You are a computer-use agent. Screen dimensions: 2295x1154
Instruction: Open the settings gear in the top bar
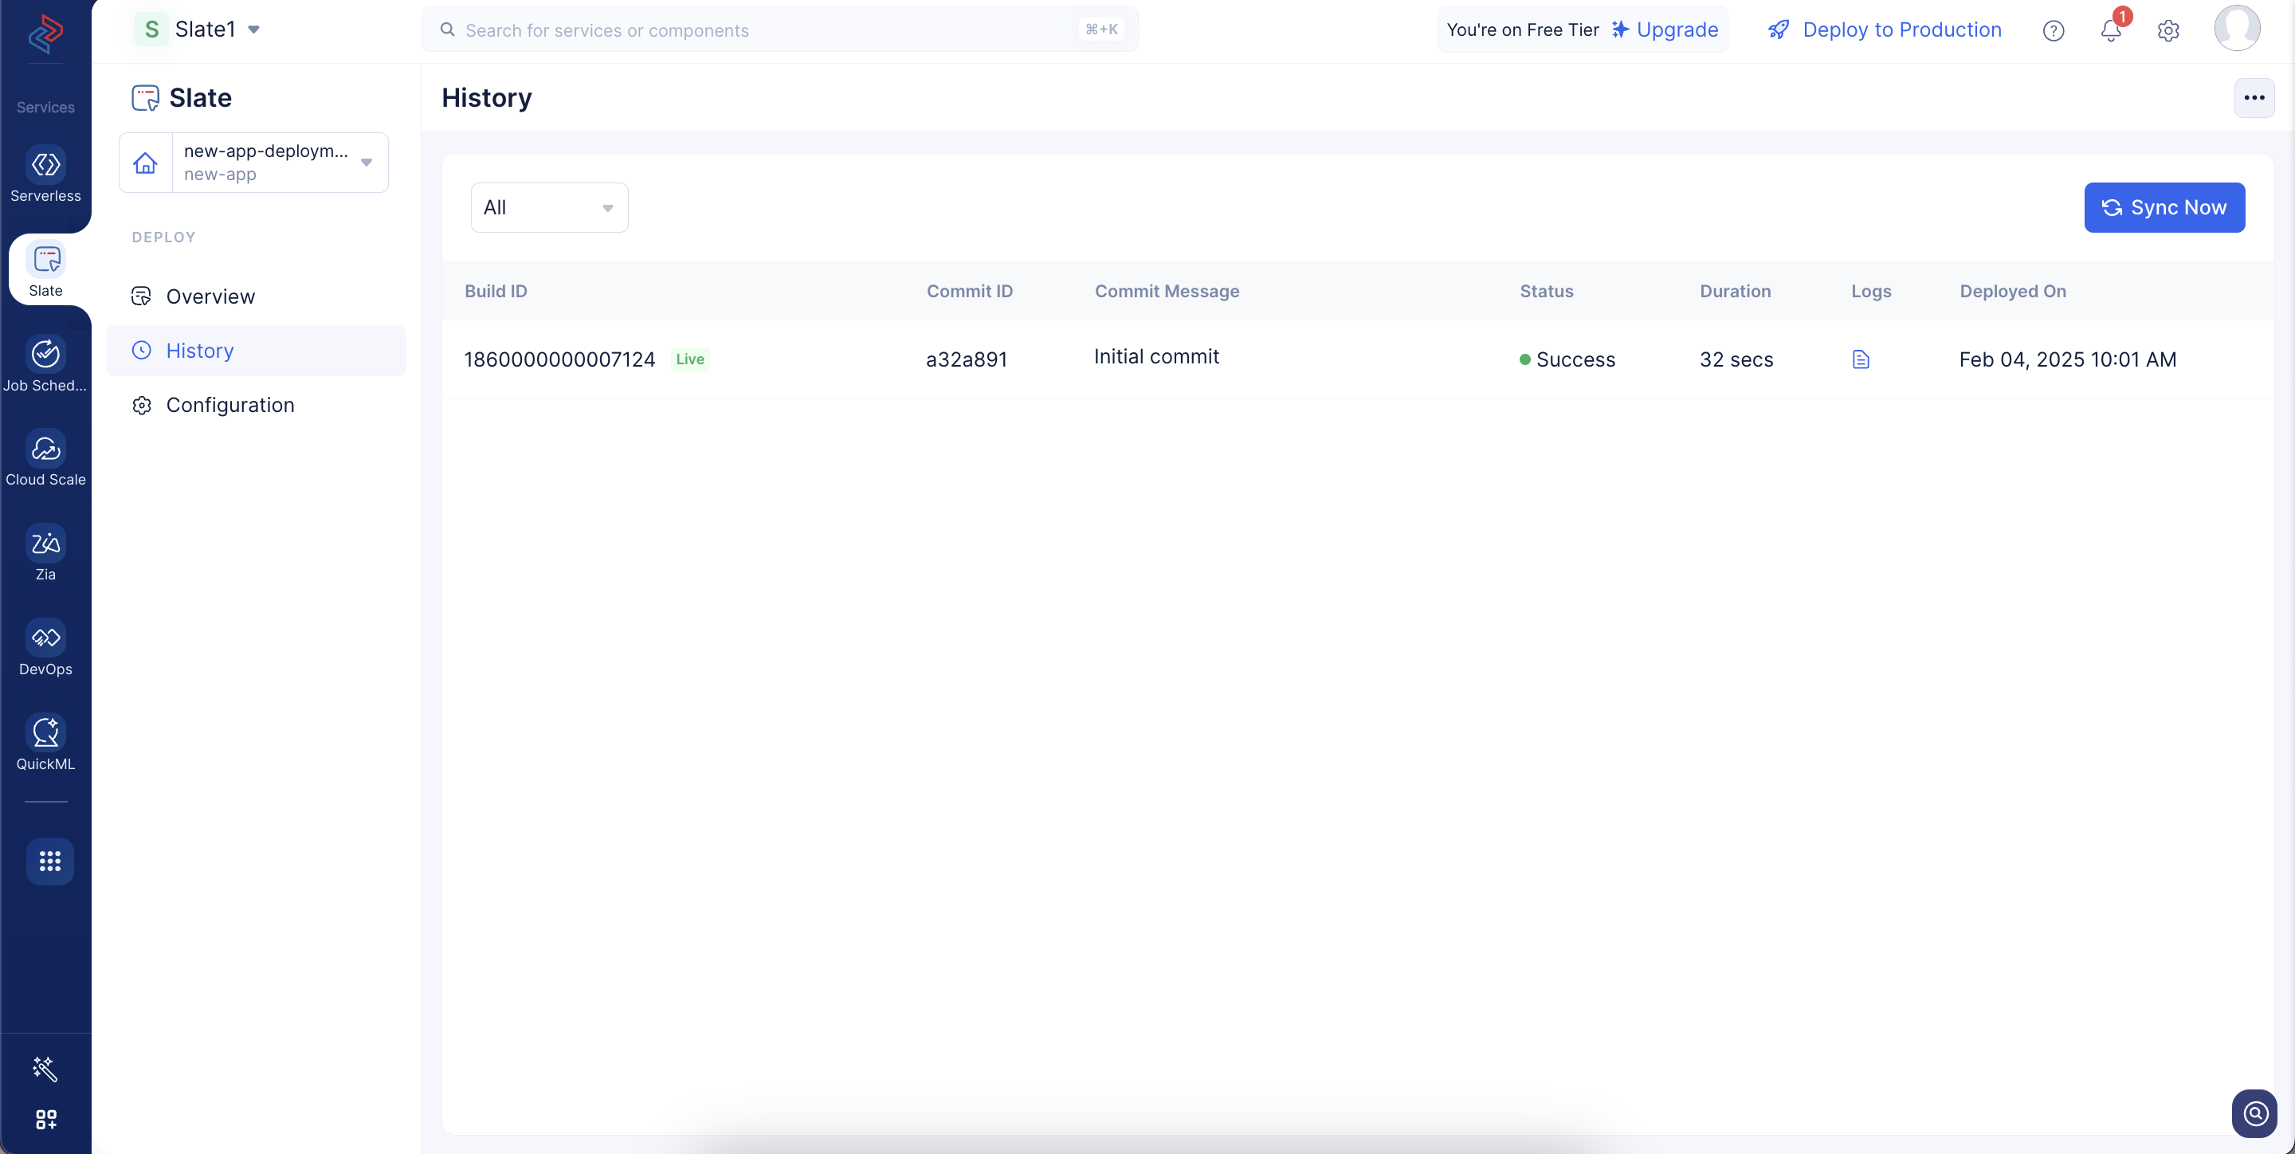[2168, 30]
